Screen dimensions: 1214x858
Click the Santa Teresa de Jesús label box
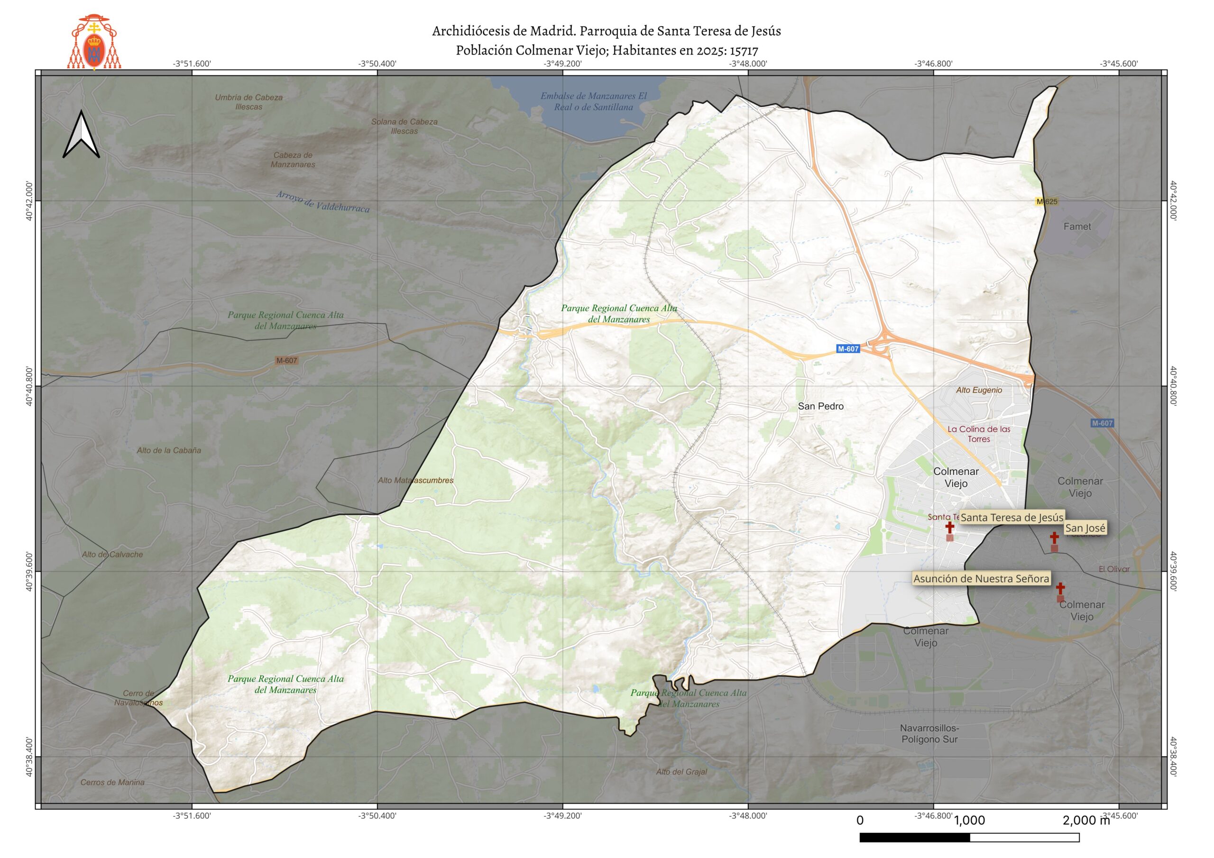pyautogui.click(x=1012, y=518)
